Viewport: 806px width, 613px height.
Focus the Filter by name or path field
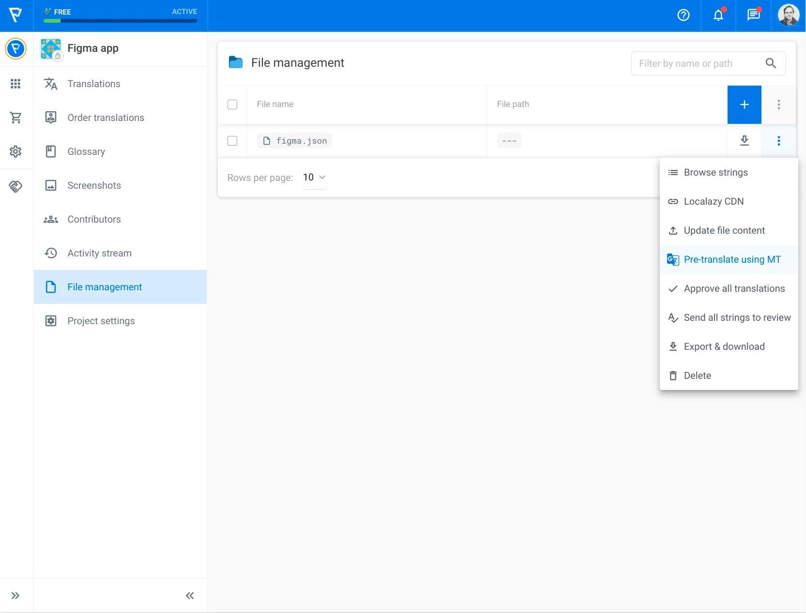[697, 63]
